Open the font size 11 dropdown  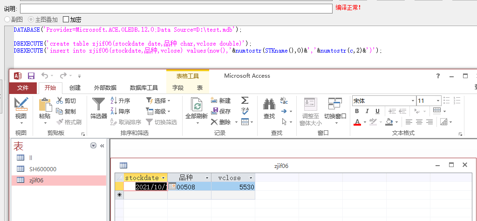tap(438, 100)
